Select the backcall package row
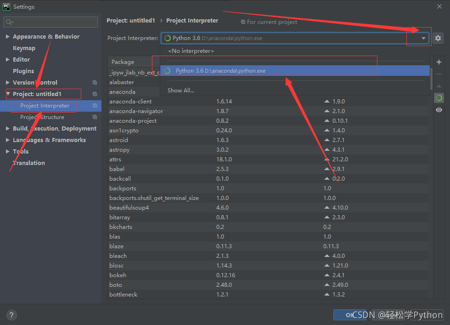450x325 pixels. 268,179
